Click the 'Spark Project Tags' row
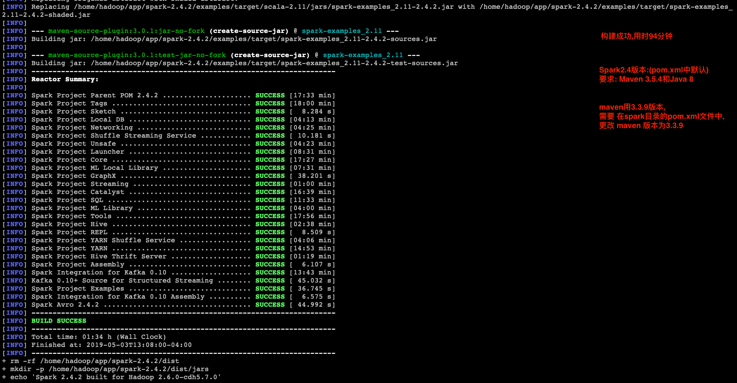 click(x=169, y=104)
